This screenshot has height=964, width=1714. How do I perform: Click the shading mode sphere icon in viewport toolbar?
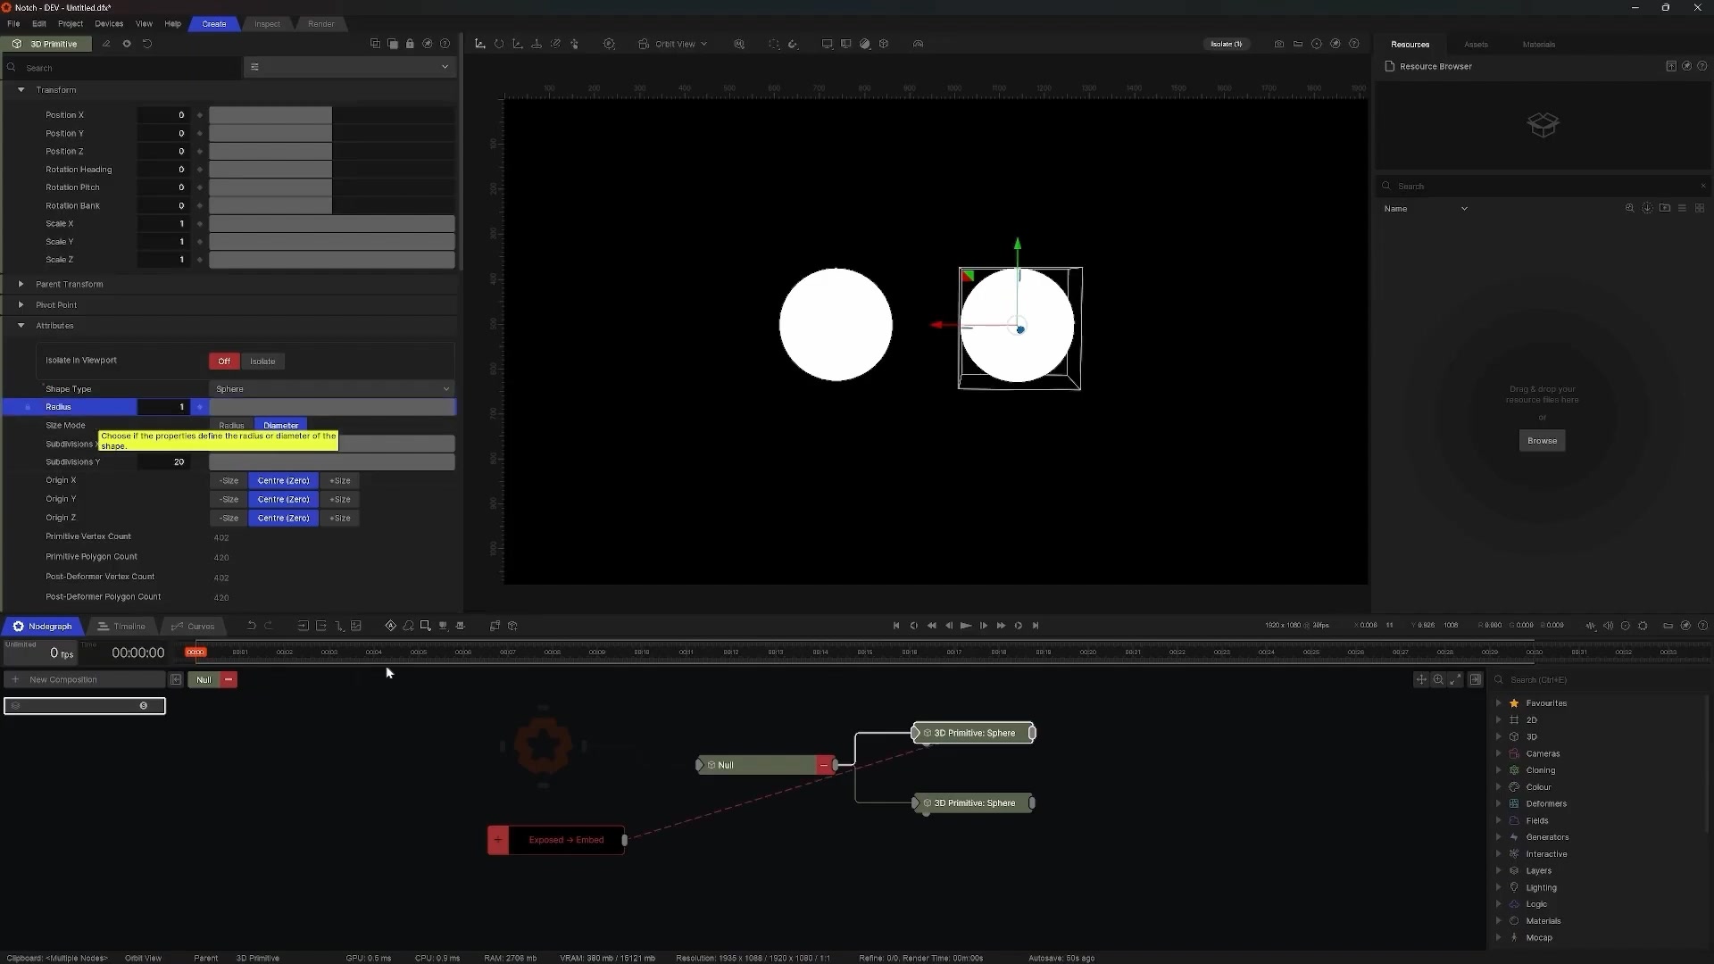click(x=865, y=44)
